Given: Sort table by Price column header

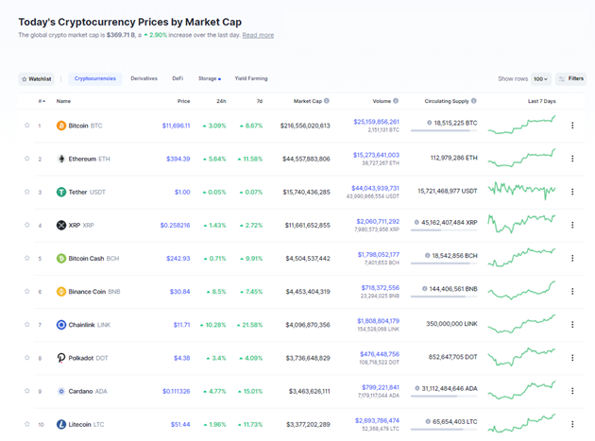Looking at the screenshot, I should pos(183,101).
